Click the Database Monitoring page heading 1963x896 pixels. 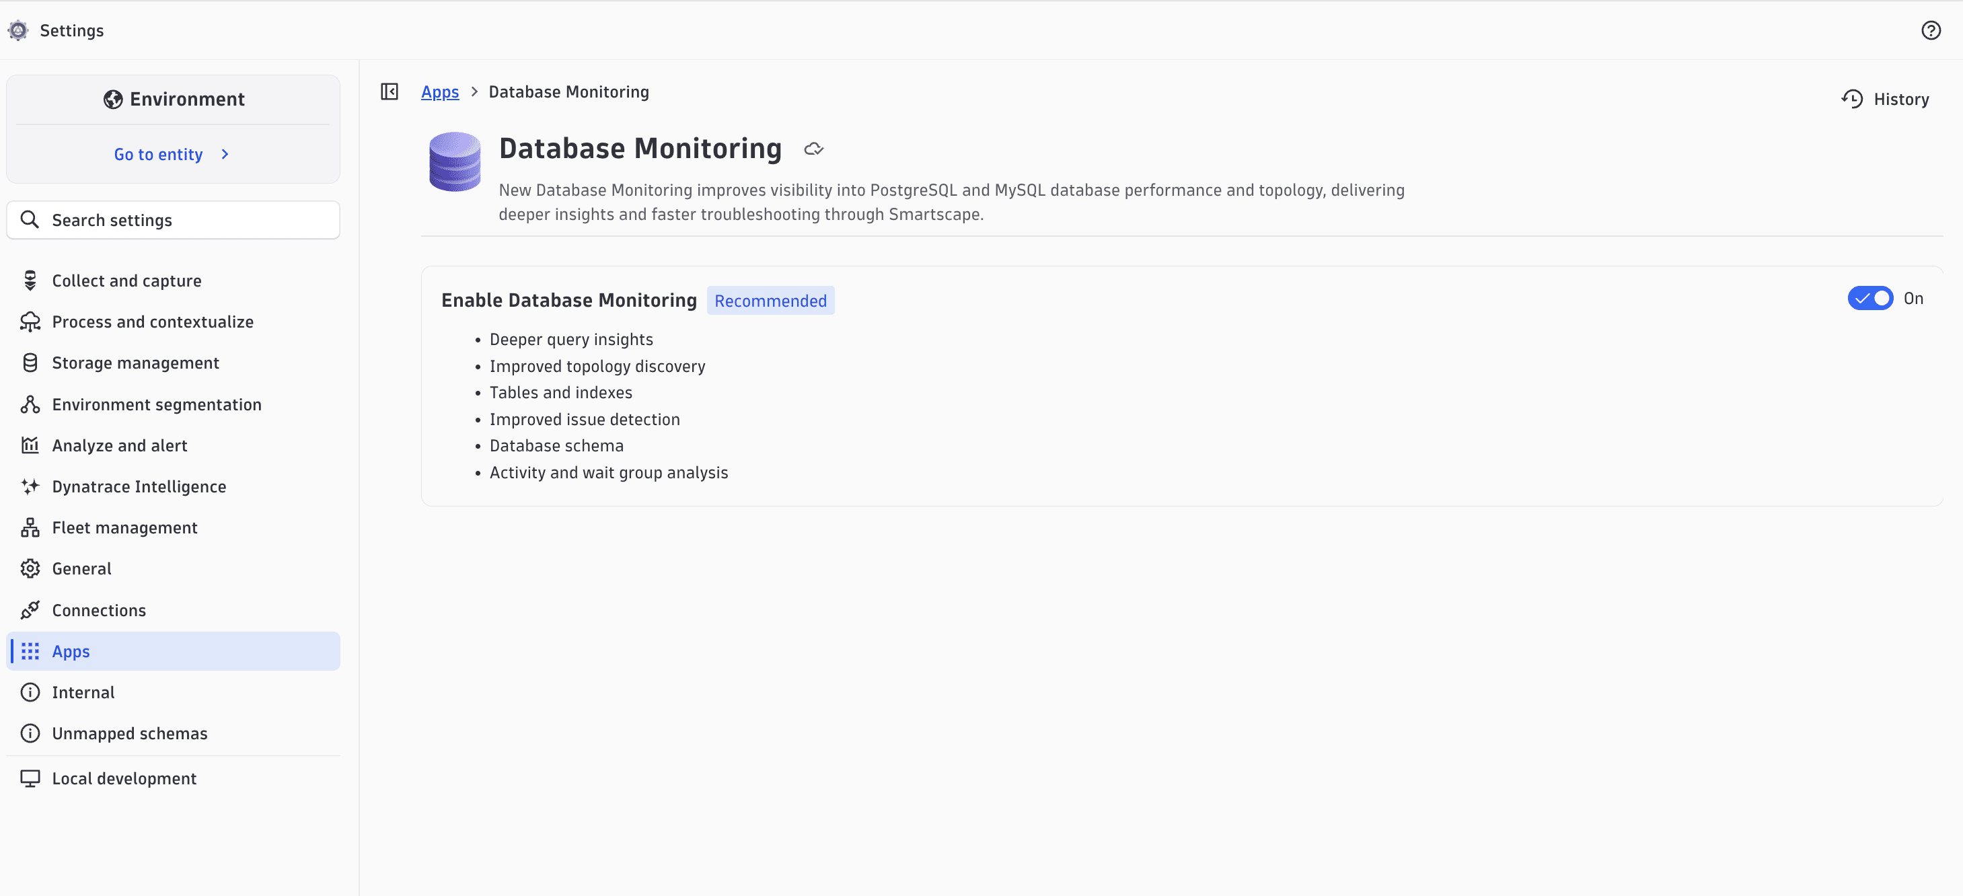640,149
